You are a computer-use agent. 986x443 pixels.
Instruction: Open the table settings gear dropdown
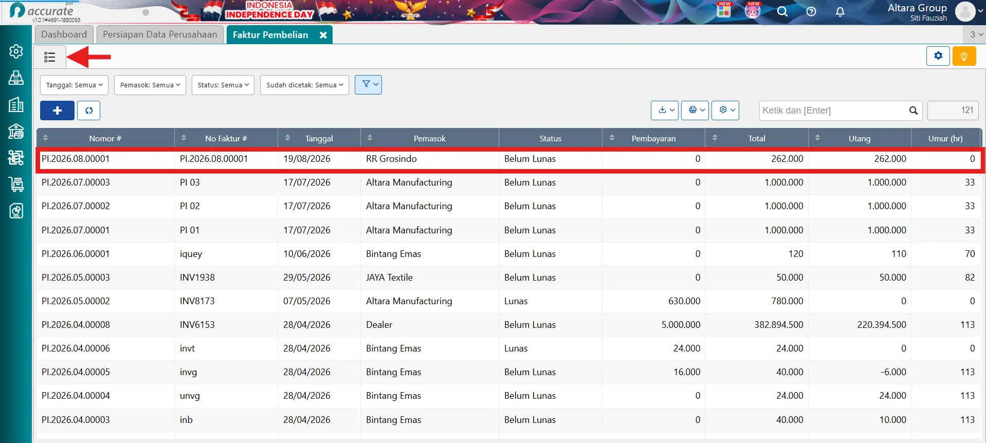point(725,110)
